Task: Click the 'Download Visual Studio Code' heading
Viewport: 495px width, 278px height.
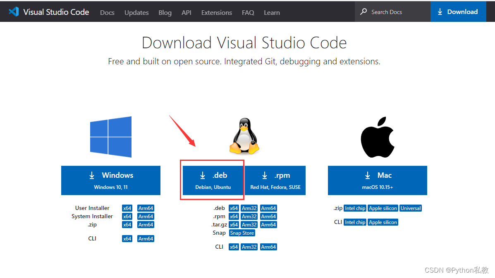Action: tap(244, 42)
